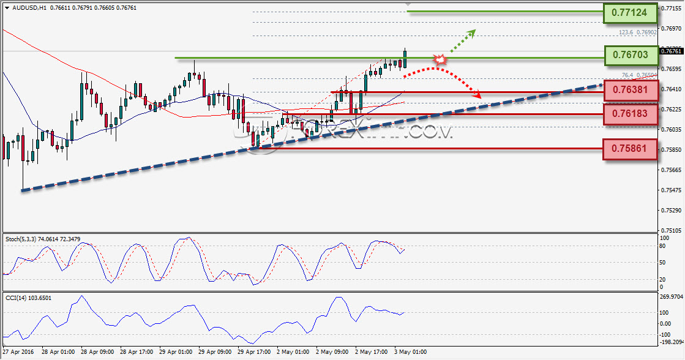Click the time label 2 May 09:00
Image resolution: width=685 pixels, height=360 pixels.
click(332, 351)
